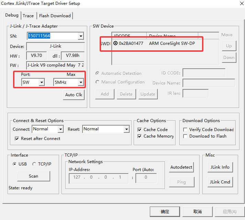
Task: Click the ARM CoreSight SW-DP device entry
Action: (x=172, y=43)
